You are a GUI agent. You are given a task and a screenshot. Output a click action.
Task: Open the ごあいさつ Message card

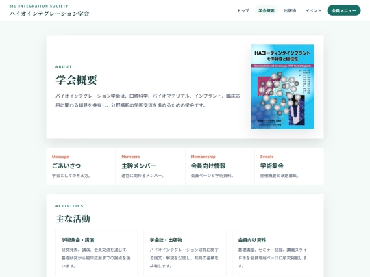coord(81,166)
